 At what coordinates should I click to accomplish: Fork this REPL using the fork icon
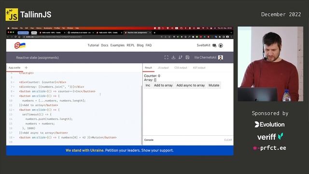180,58
